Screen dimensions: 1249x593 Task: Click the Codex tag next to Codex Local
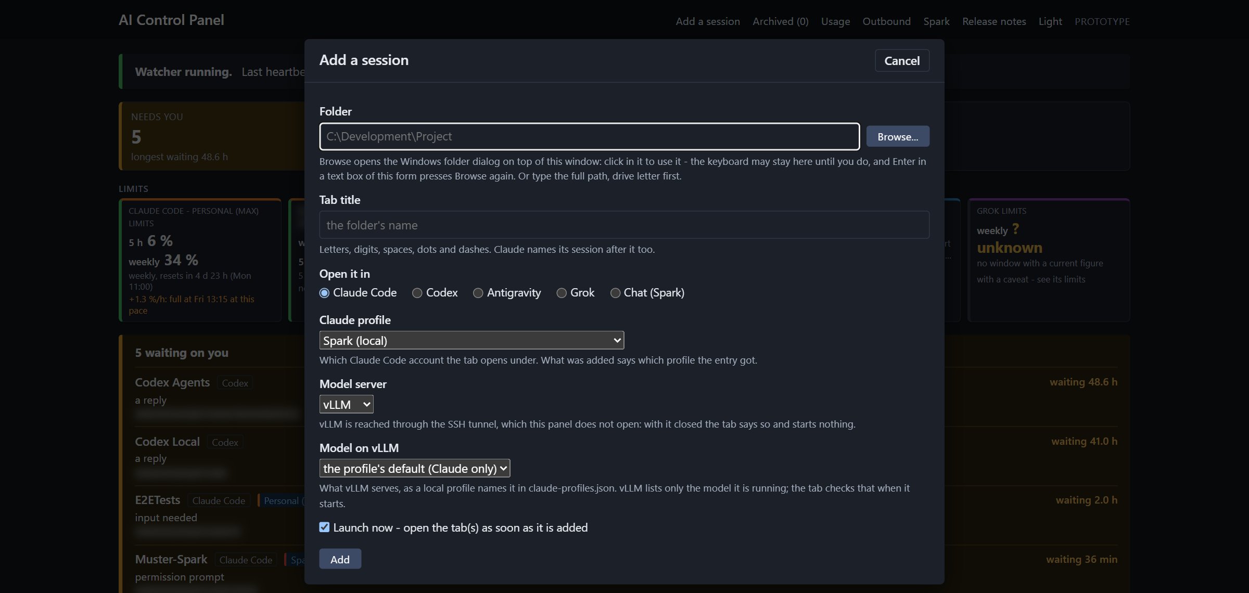225,442
